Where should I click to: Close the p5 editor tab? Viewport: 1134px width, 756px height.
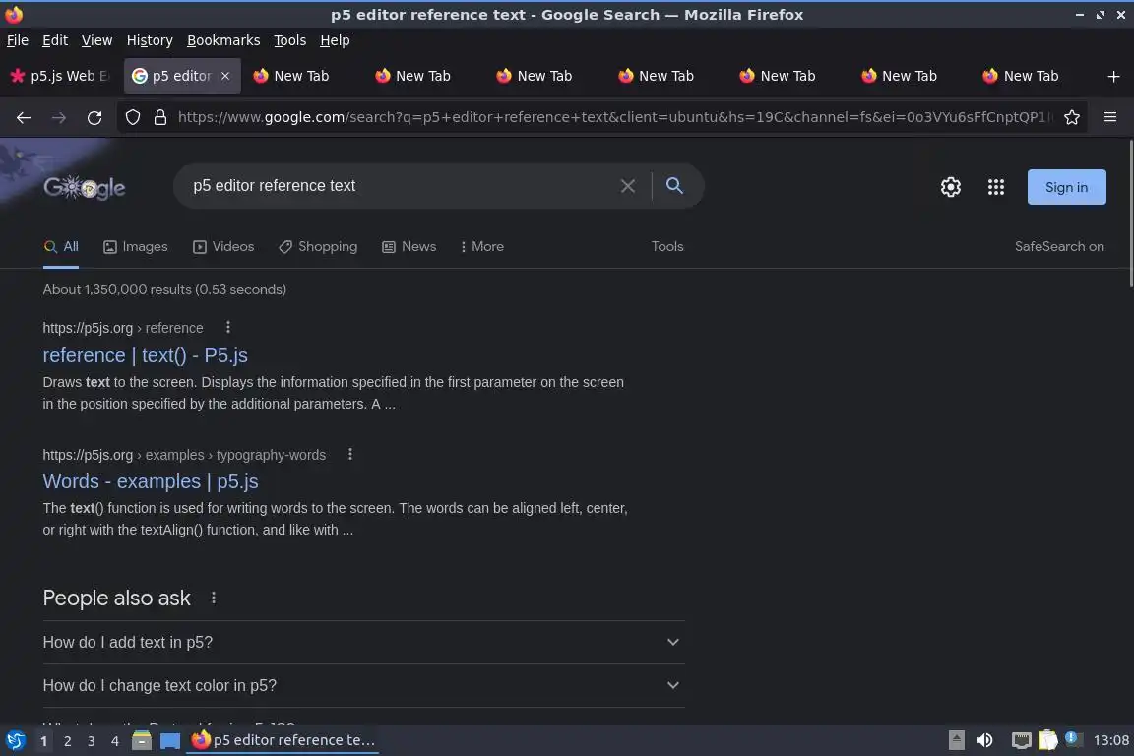tap(225, 76)
